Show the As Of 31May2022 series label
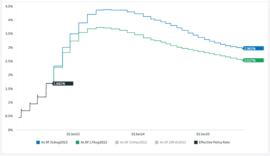270x156 pixels. pos(134,142)
